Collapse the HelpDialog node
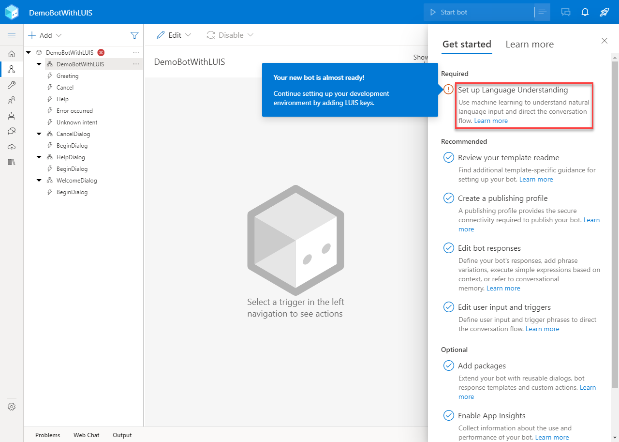 pyautogui.click(x=39, y=157)
